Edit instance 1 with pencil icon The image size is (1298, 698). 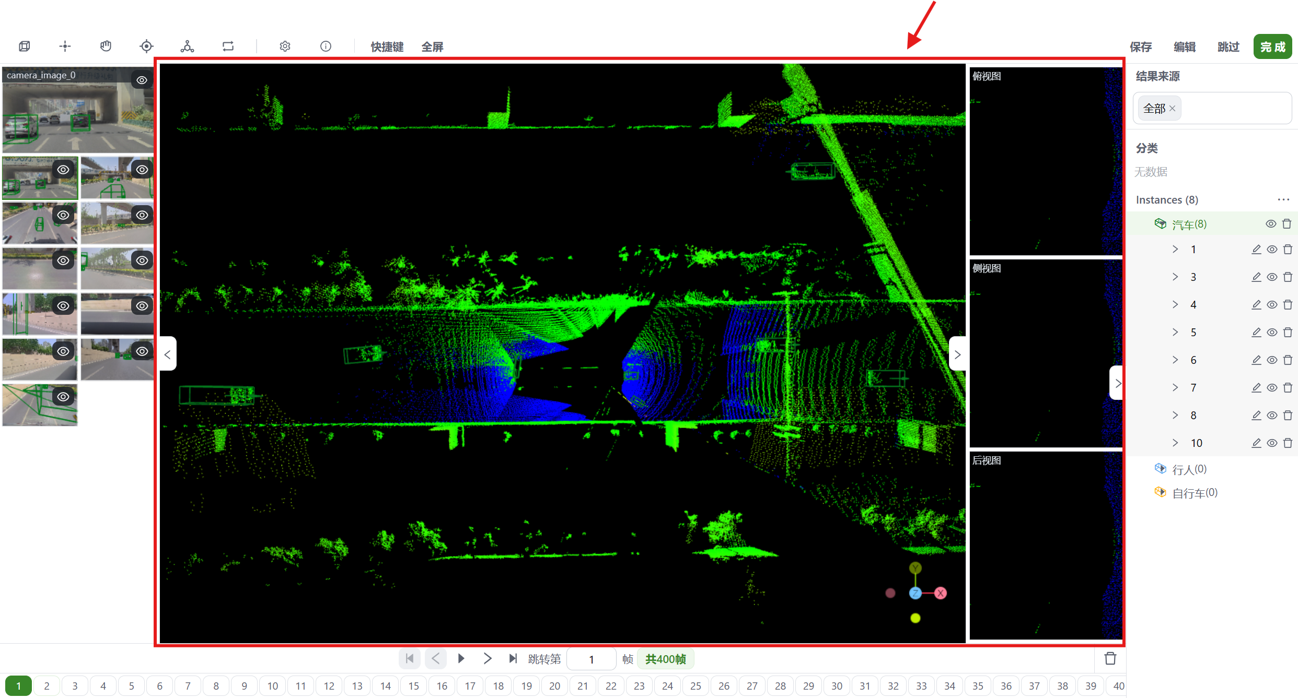(1256, 250)
